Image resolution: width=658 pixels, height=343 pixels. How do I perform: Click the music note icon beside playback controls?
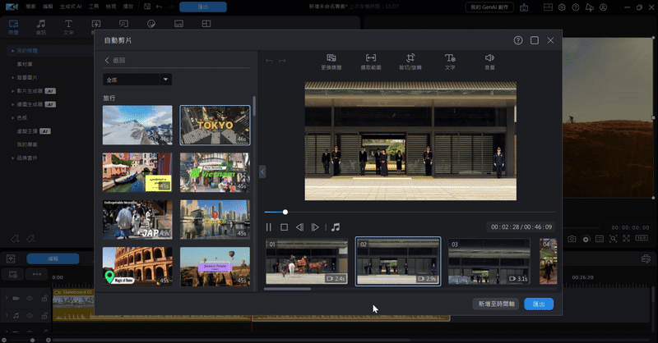(336, 227)
